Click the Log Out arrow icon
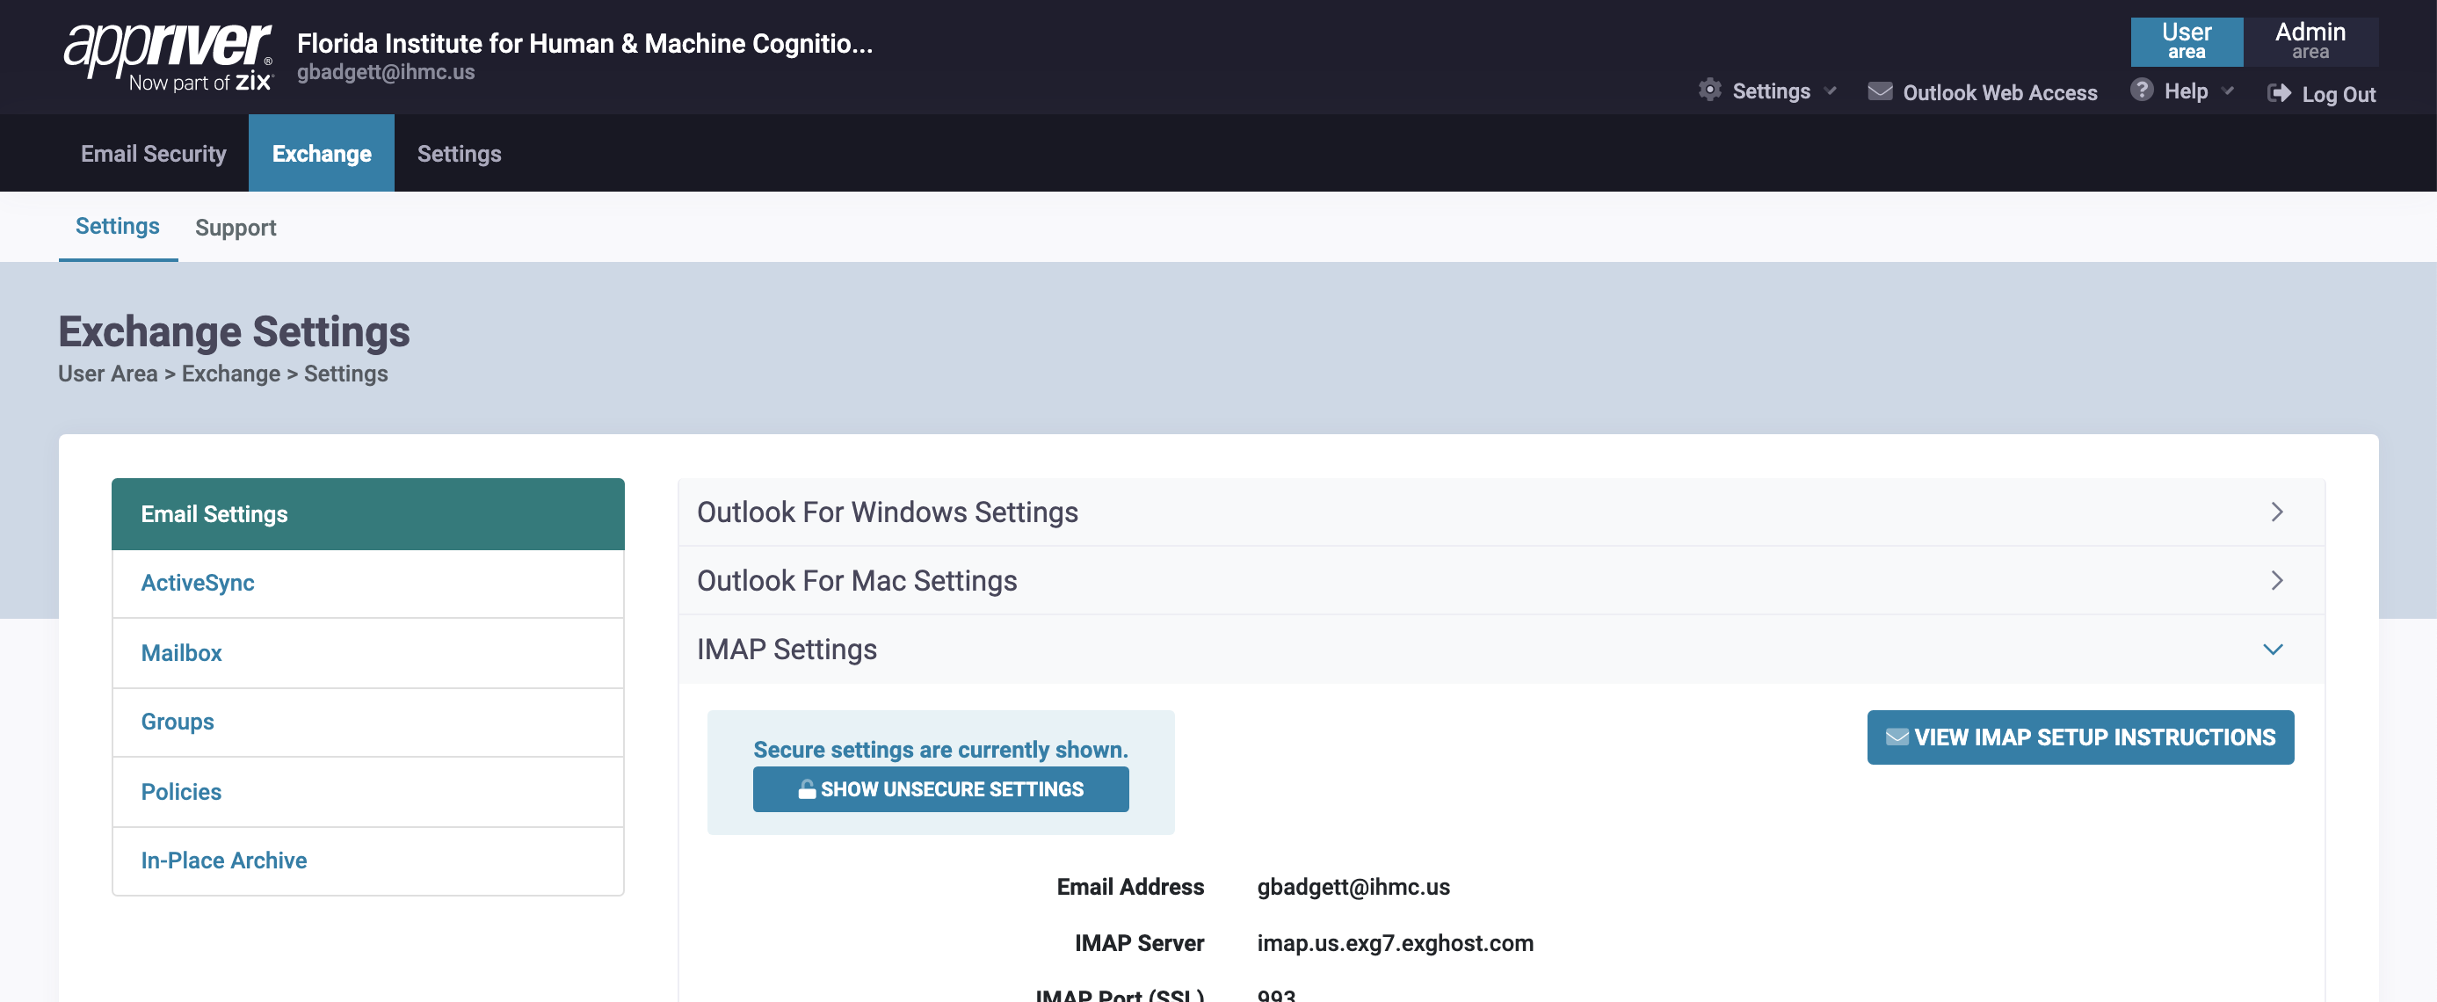This screenshot has height=1002, width=2437. point(2279,94)
